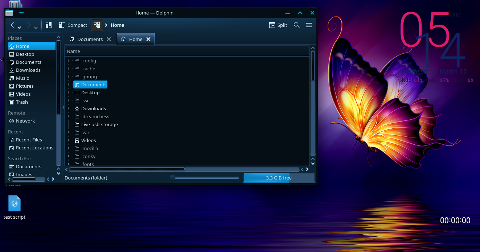Viewport: 480px width, 252px height.
Task: Open the hamburger menu
Action: pyautogui.click(x=309, y=25)
